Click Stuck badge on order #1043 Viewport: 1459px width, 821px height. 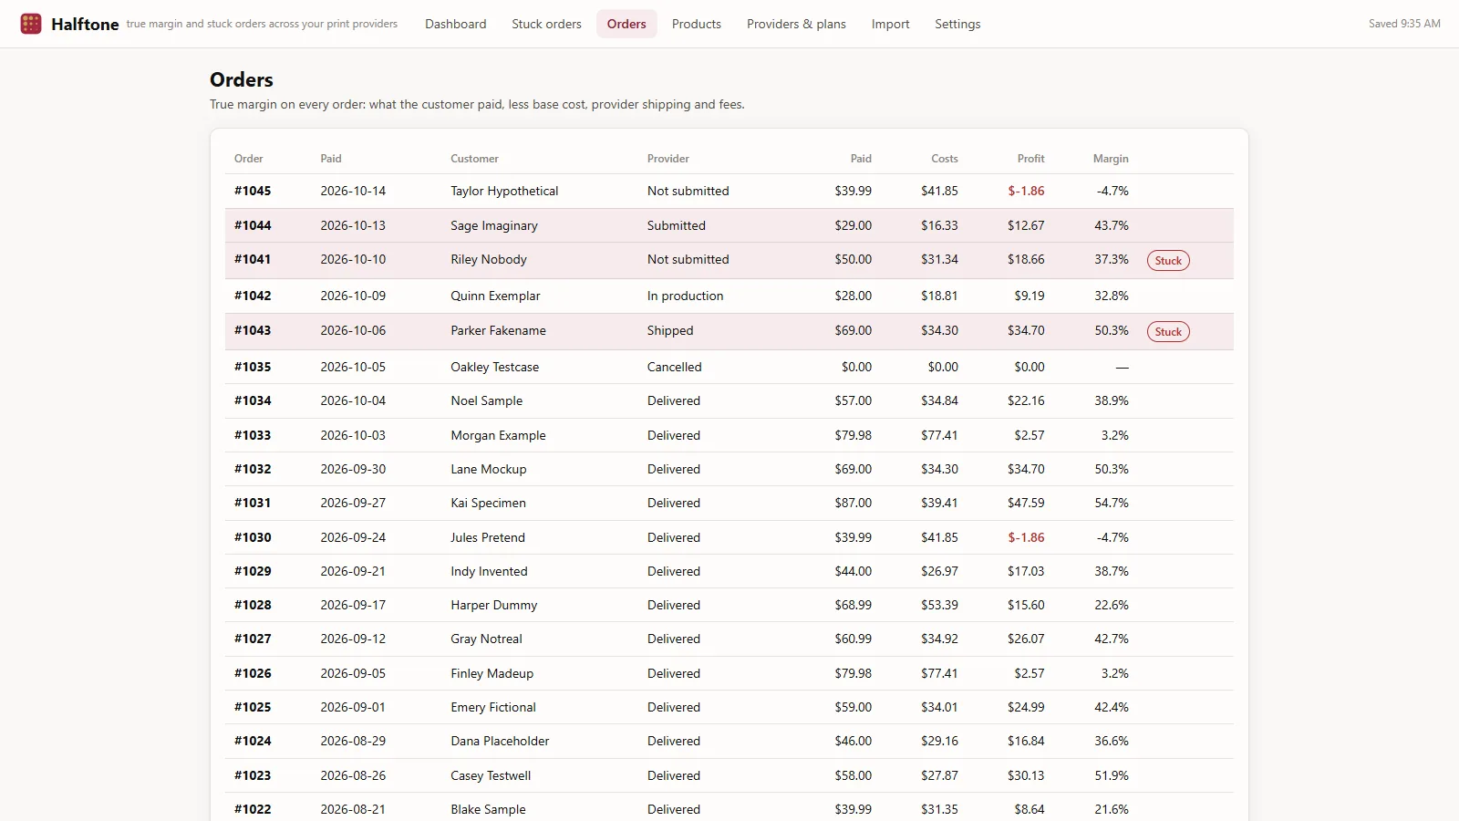click(1168, 332)
